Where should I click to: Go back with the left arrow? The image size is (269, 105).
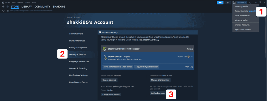point(3,6)
